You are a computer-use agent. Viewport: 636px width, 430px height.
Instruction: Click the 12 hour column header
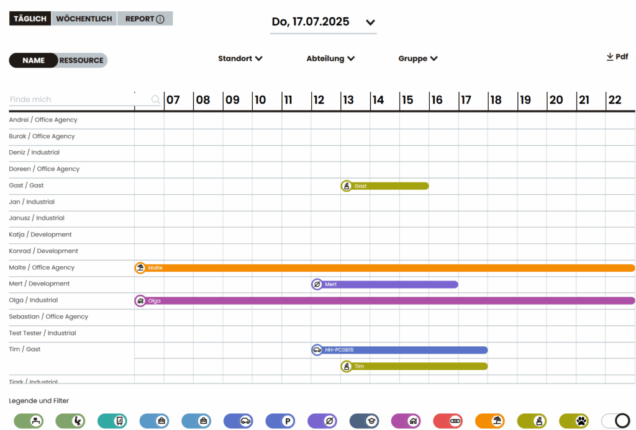[319, 100]
